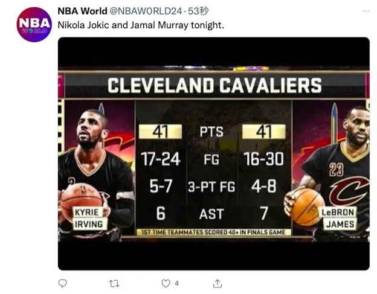Click the Cleveland Cavaliers heading in the image
The height and width of the screenshot is (294, 377).
[x=214, y=85]
